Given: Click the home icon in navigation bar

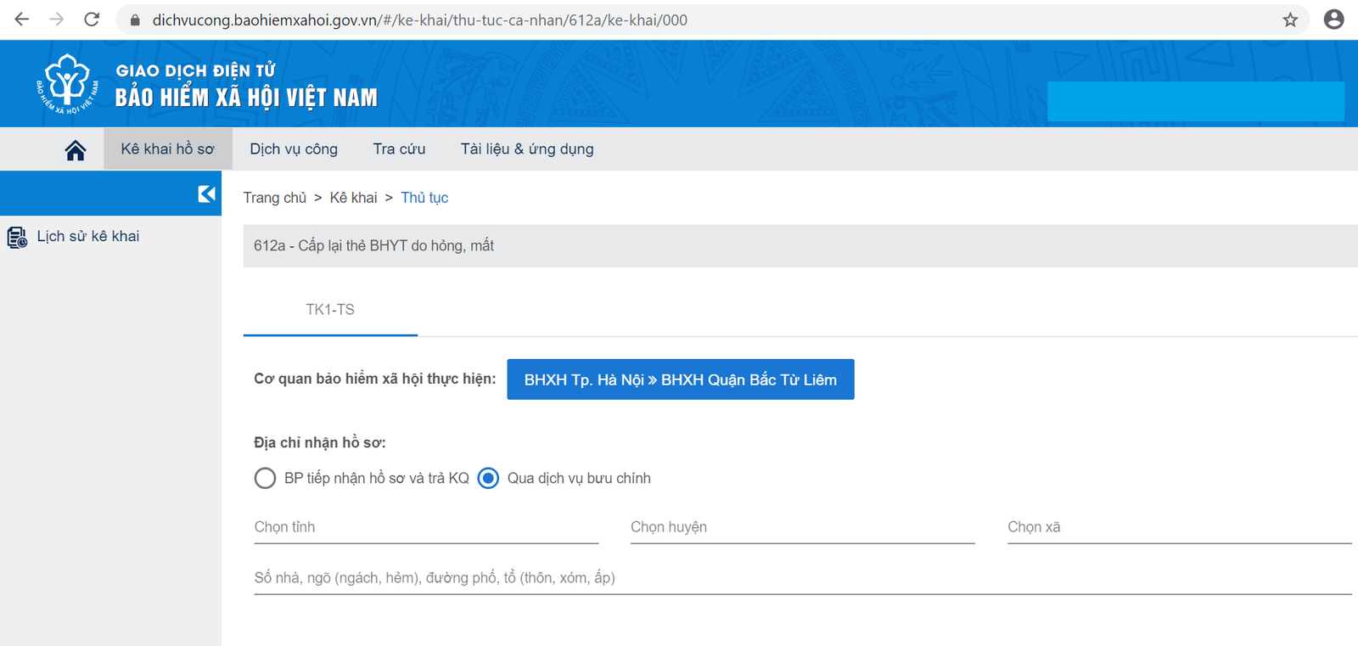Looking at the screenshot, I should tap(76, 150).
